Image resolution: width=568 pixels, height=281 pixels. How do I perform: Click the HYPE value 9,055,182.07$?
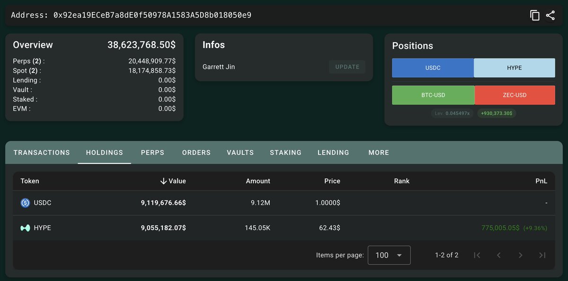(163, 228)
